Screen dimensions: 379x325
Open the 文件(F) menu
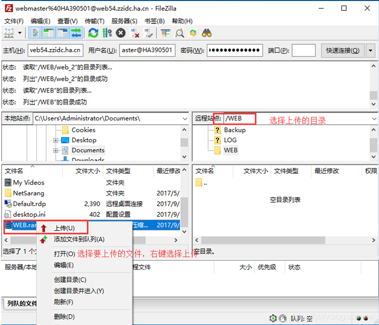pos(14,21)
